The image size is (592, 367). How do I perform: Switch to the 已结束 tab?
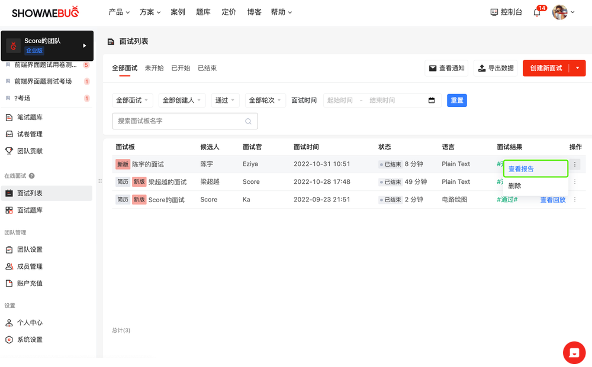click(x=207, y=67)
